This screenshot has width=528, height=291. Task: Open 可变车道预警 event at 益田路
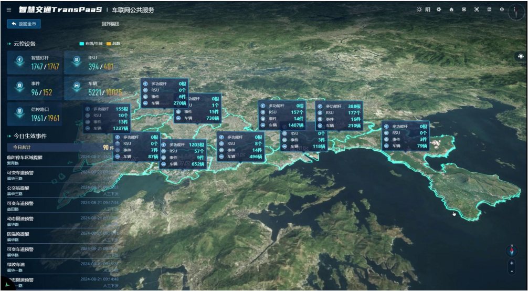[62, 206]
